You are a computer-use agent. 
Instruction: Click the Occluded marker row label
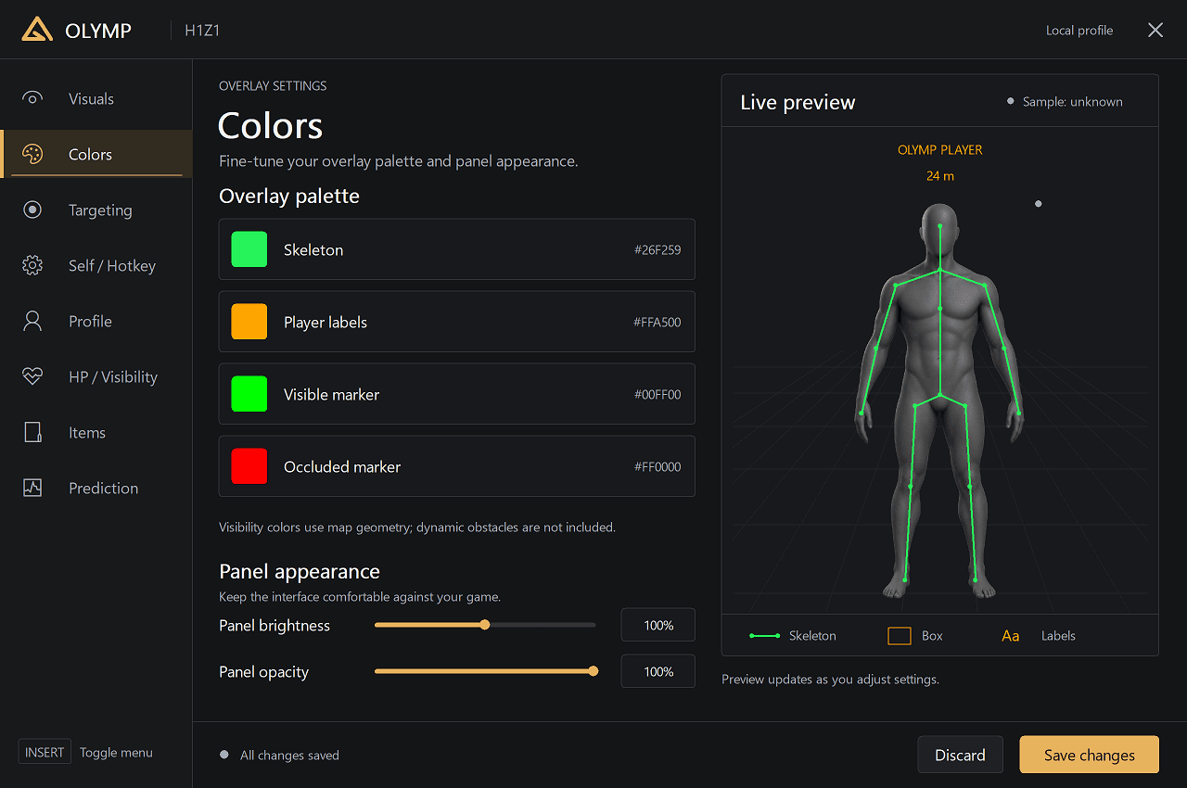342,466
